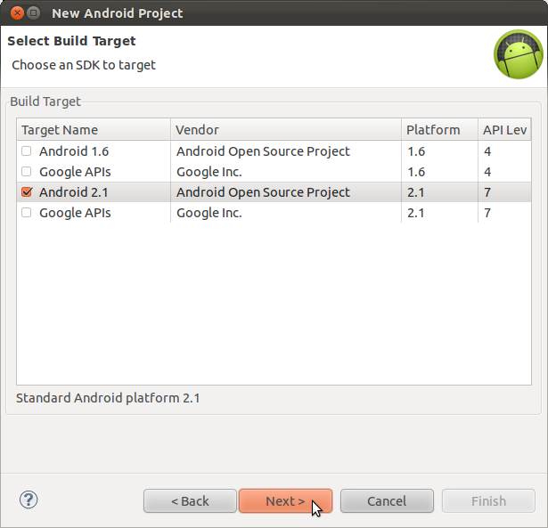Viewport: 548px width, 528px height.
Task: Check the Android 1.6 target checkbox
Action: pyautogui.click(x=26, y=151)
